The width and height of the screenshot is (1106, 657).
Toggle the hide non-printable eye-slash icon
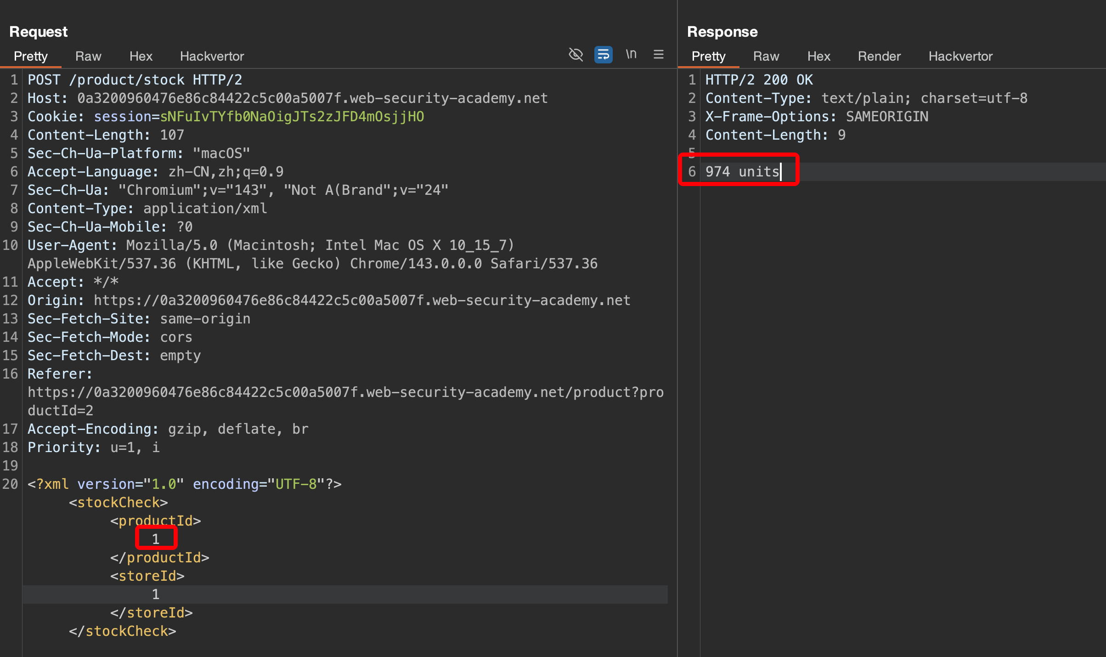576,55
